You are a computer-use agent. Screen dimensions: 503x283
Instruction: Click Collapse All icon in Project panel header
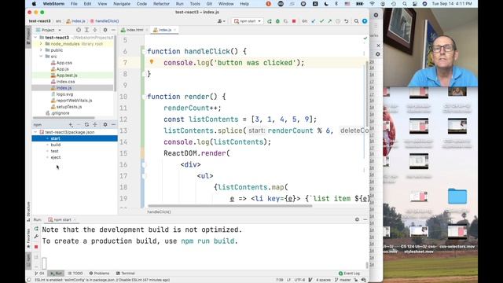[x=95, y=30]
